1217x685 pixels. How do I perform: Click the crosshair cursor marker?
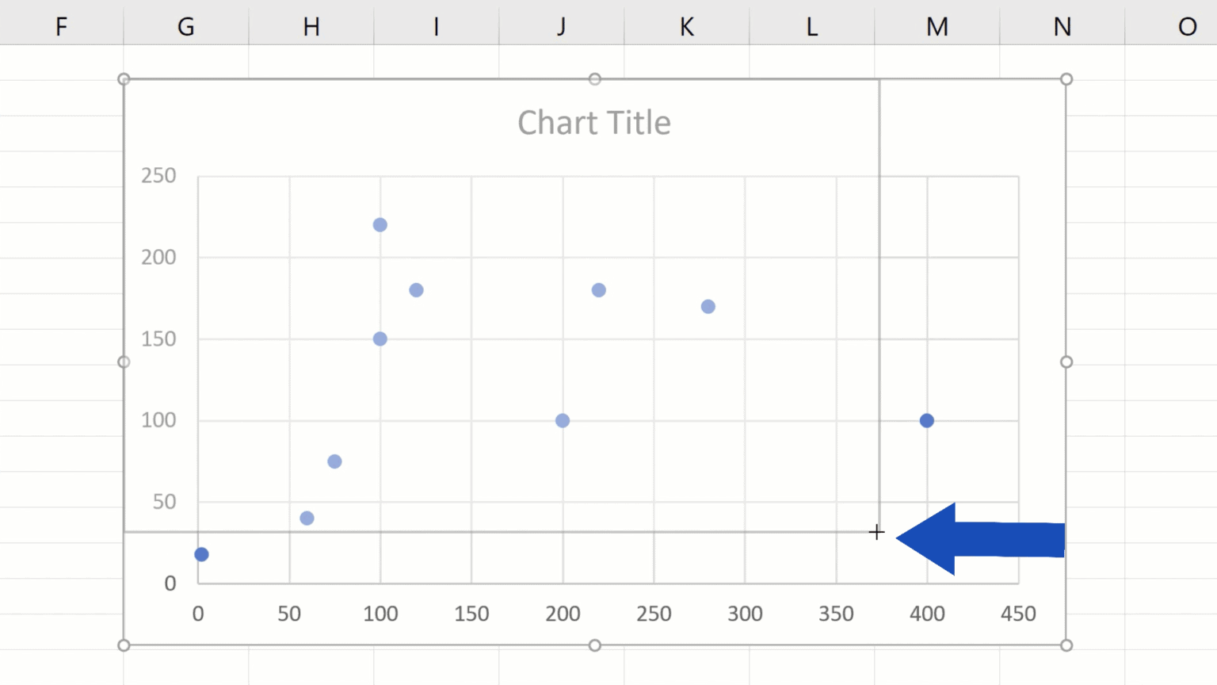[x=876, y=532]
